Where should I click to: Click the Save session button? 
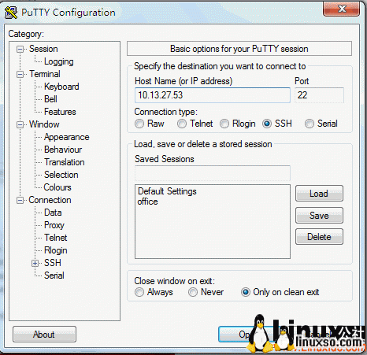[319, 216]
